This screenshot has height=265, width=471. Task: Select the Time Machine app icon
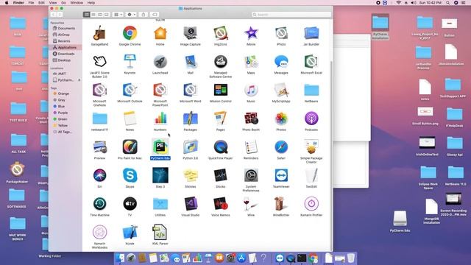point(99,204)
